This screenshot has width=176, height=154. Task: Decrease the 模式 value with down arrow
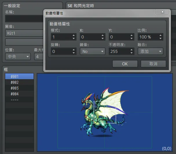74,38
